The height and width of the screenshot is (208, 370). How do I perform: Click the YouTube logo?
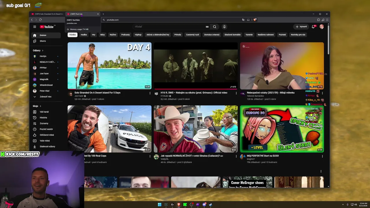point(47,27)
